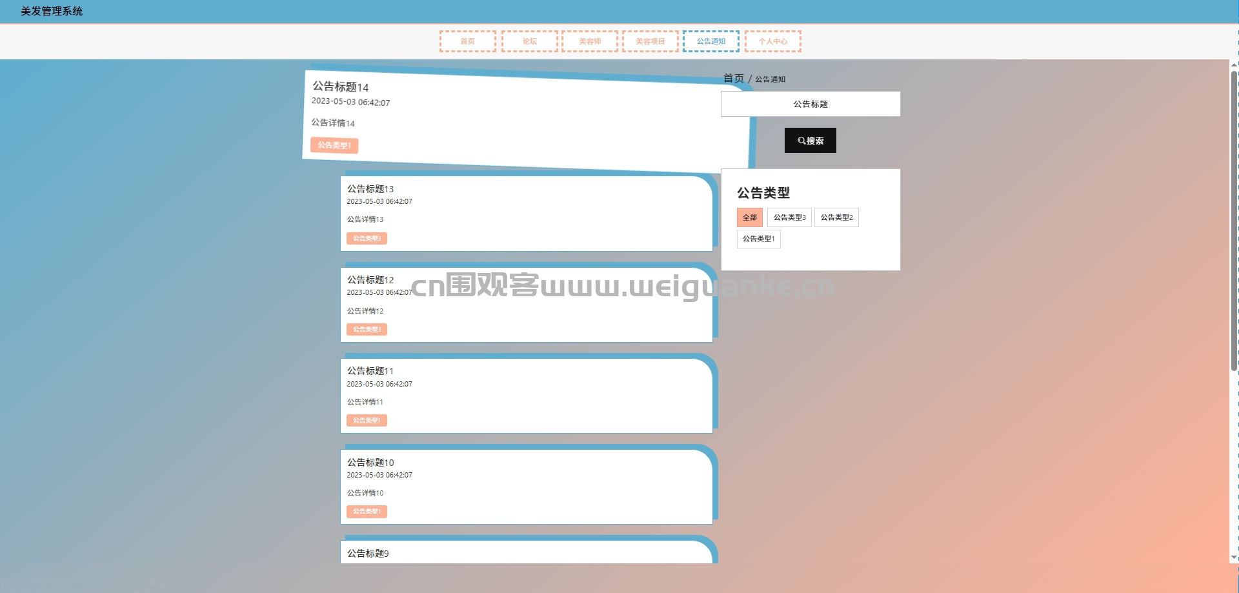Click the 公告详情14 description text
The width and height of the screenshot is (1239, 593).
pyautogui.click(x=333, y=123)
